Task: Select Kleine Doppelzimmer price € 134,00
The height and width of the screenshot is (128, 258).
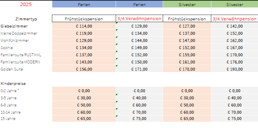Action: [139, 33]
